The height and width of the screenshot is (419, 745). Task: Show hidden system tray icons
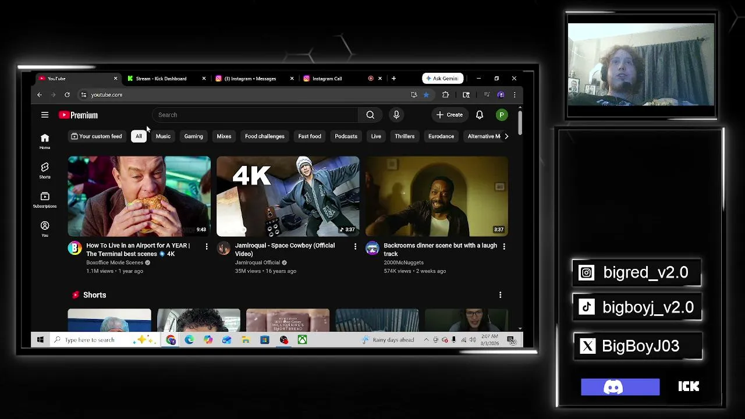(426, 340)
